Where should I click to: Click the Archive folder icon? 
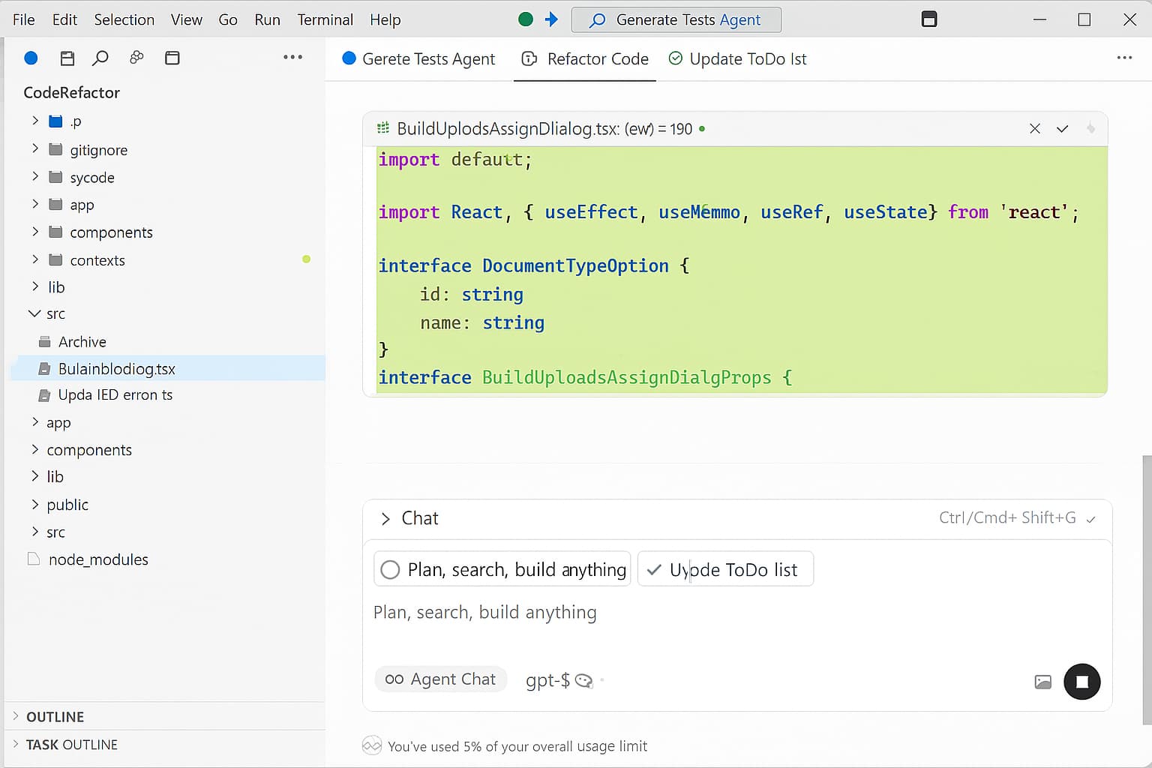pos(45,342)
